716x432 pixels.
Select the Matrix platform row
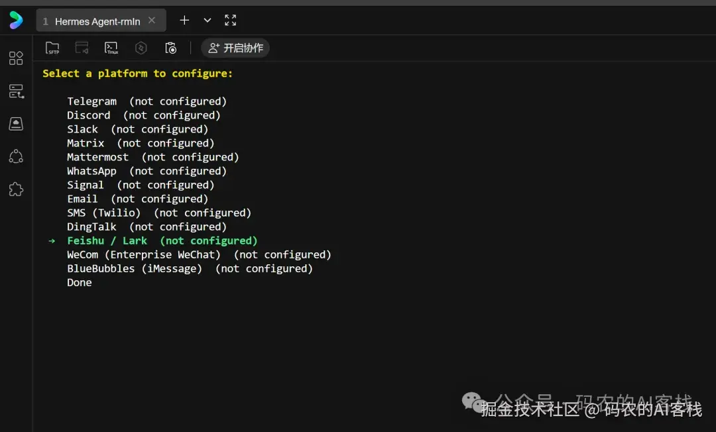(141, 143)
